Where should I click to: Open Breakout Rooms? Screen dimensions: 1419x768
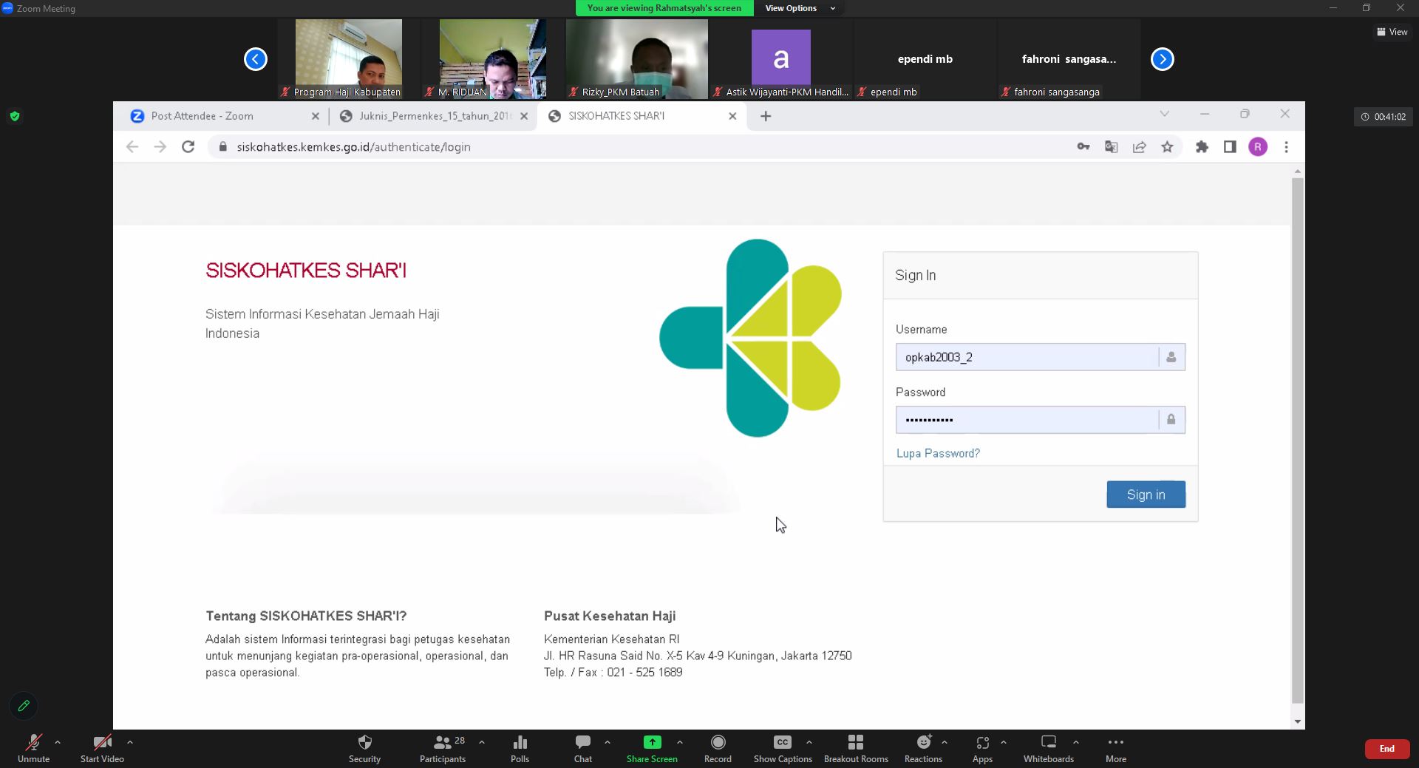pyautogui.click(x=856, y=748)
